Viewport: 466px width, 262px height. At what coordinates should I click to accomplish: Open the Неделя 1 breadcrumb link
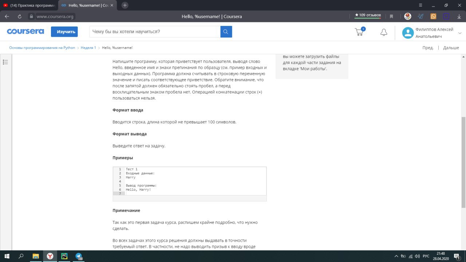click(88, 48)
